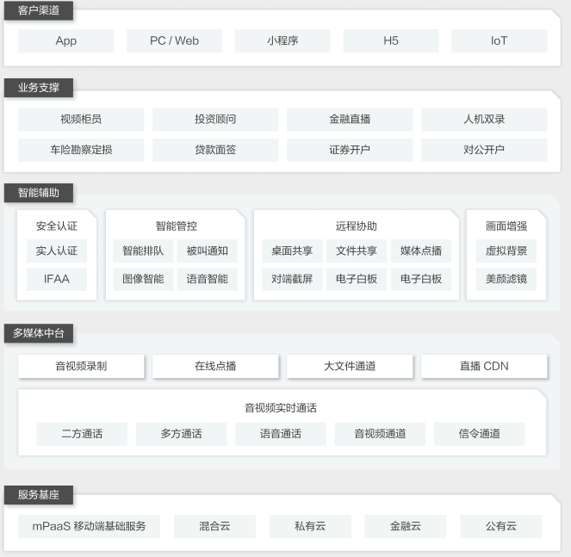The height and width of the screenshot is (557, 571).
Task: Select the 对公开户 box
Action: (x=484, y=150)
